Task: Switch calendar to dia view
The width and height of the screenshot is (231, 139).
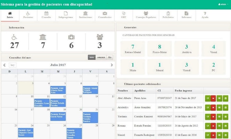Action: pos(110,57)
